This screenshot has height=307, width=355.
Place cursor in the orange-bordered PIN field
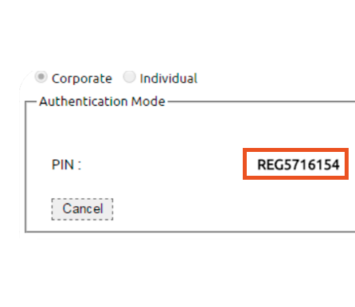[295, 164]
